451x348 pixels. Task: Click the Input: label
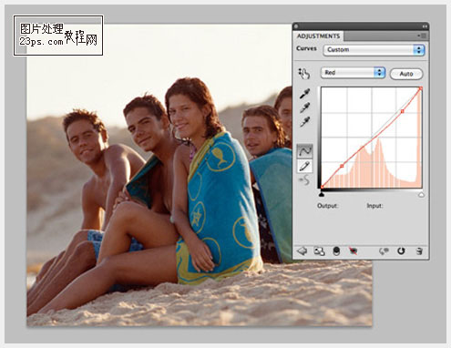tap(374, 206)
